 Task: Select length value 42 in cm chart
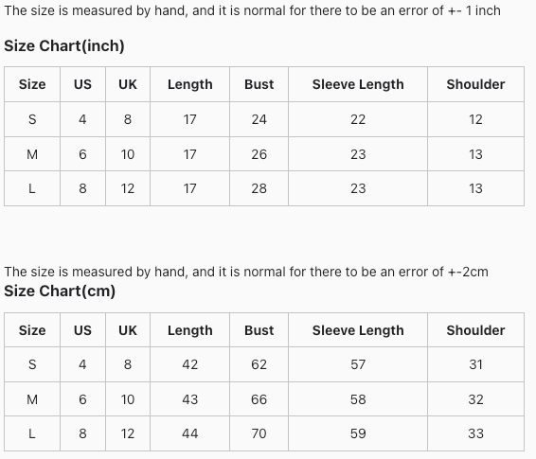coord(189,364)
